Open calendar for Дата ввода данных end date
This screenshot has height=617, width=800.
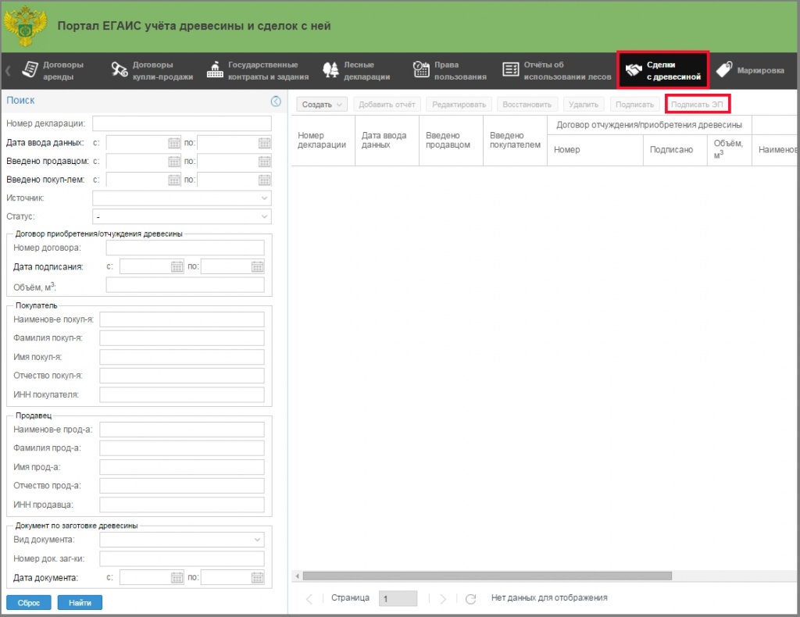click(264, 143)
